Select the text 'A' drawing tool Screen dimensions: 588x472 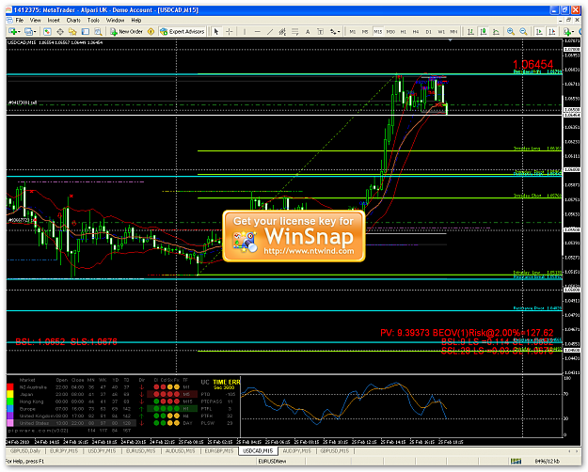coord(308,32)
